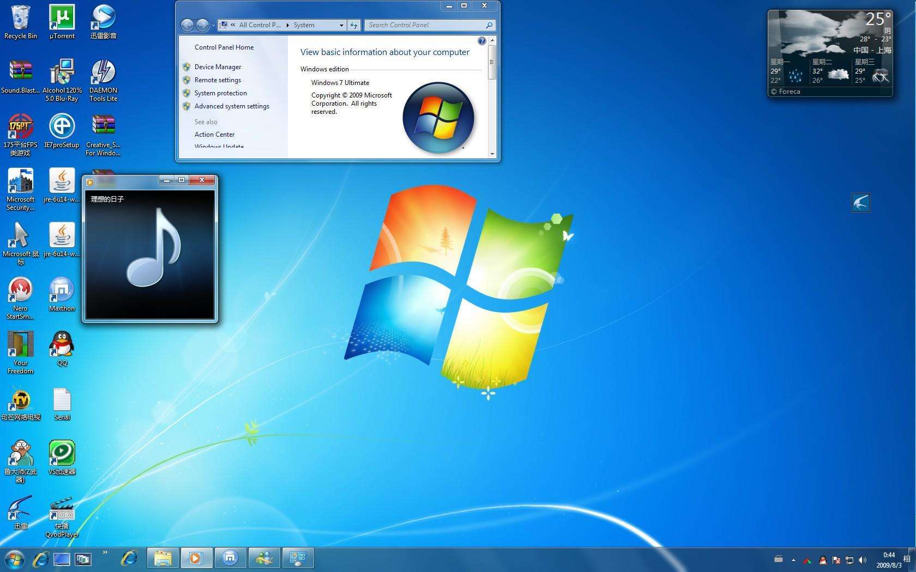916x572 pixels.
Task: Click the QQ penguin in the system tray
Action: click(x=823, y=560)
